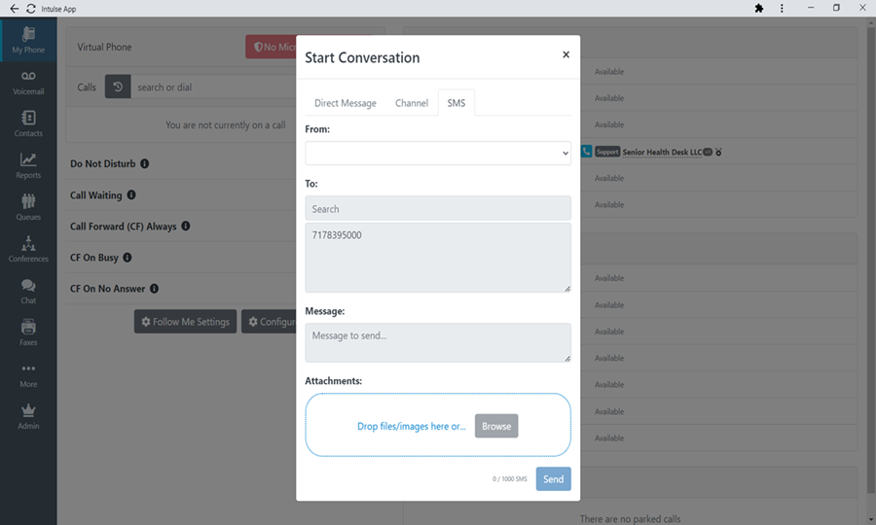Switch to the Channel tab
Image resolution: width=876 pixels, height=525 pixels.
pos(412,103)
